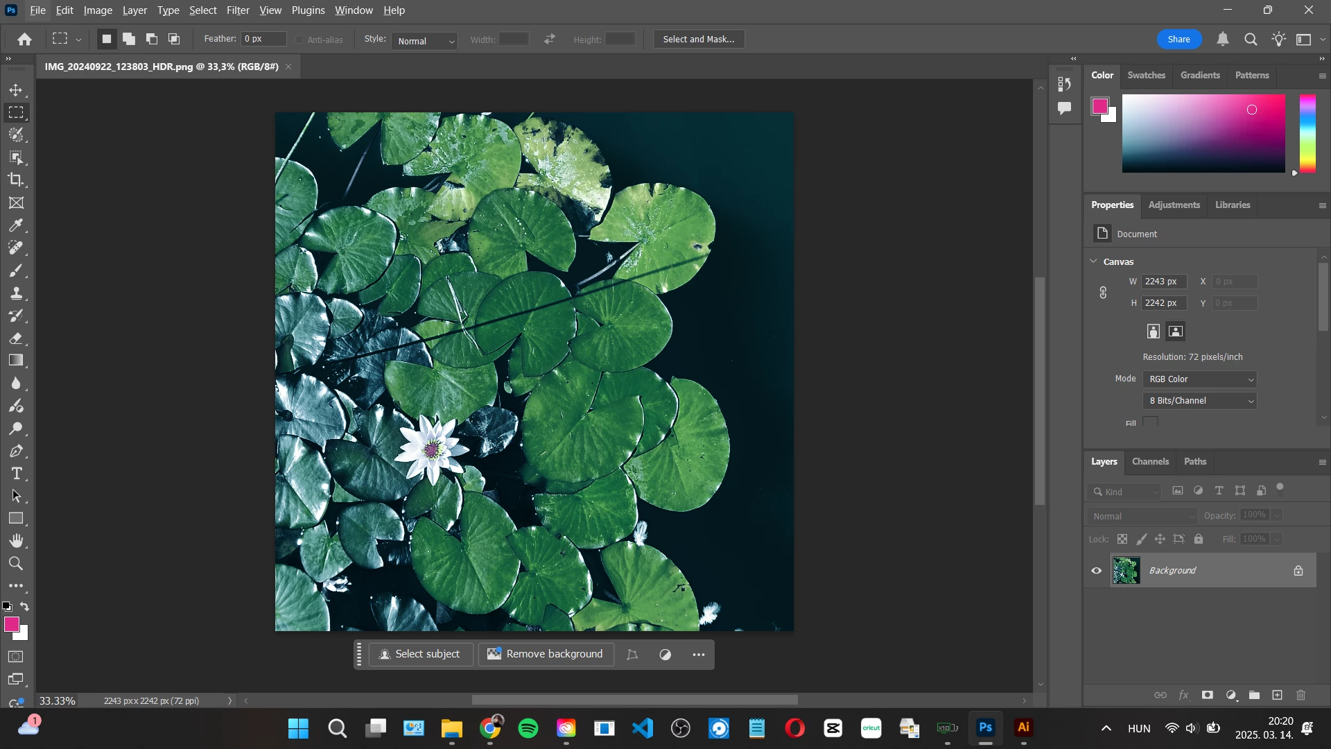Select the Gradient tool
1331x749 pixels.
[x=16, y=361]
